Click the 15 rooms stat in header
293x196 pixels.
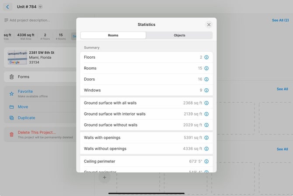tap(61, 36)
